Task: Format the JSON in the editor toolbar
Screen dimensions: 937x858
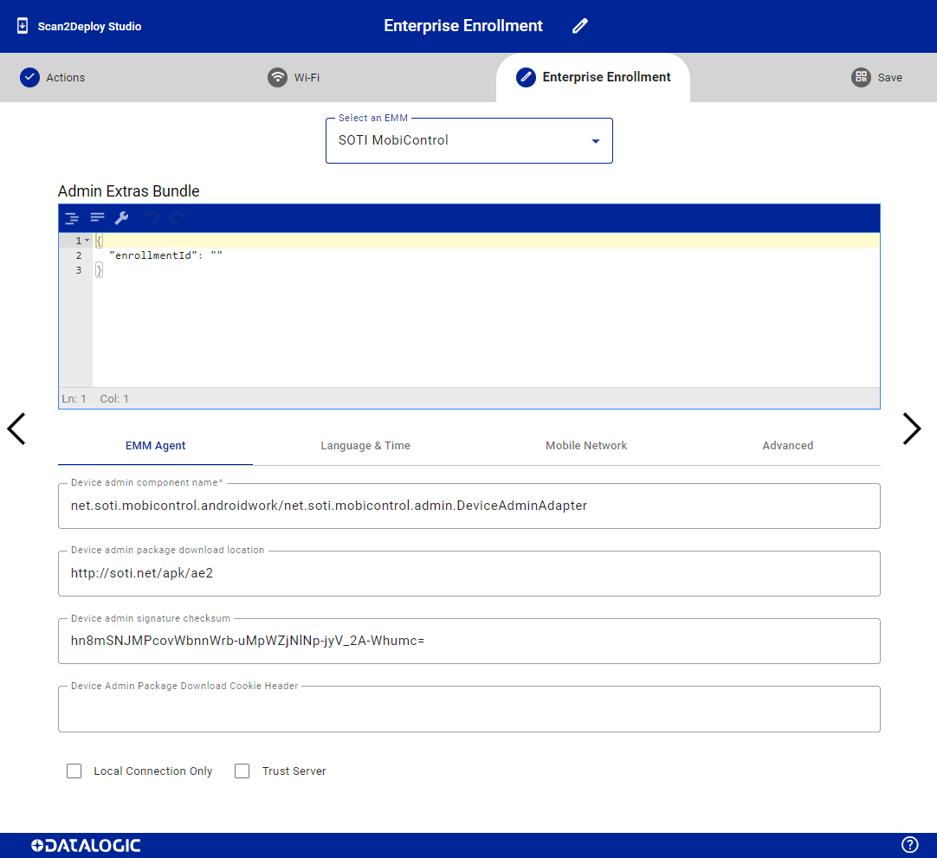Action: point(72,218)
